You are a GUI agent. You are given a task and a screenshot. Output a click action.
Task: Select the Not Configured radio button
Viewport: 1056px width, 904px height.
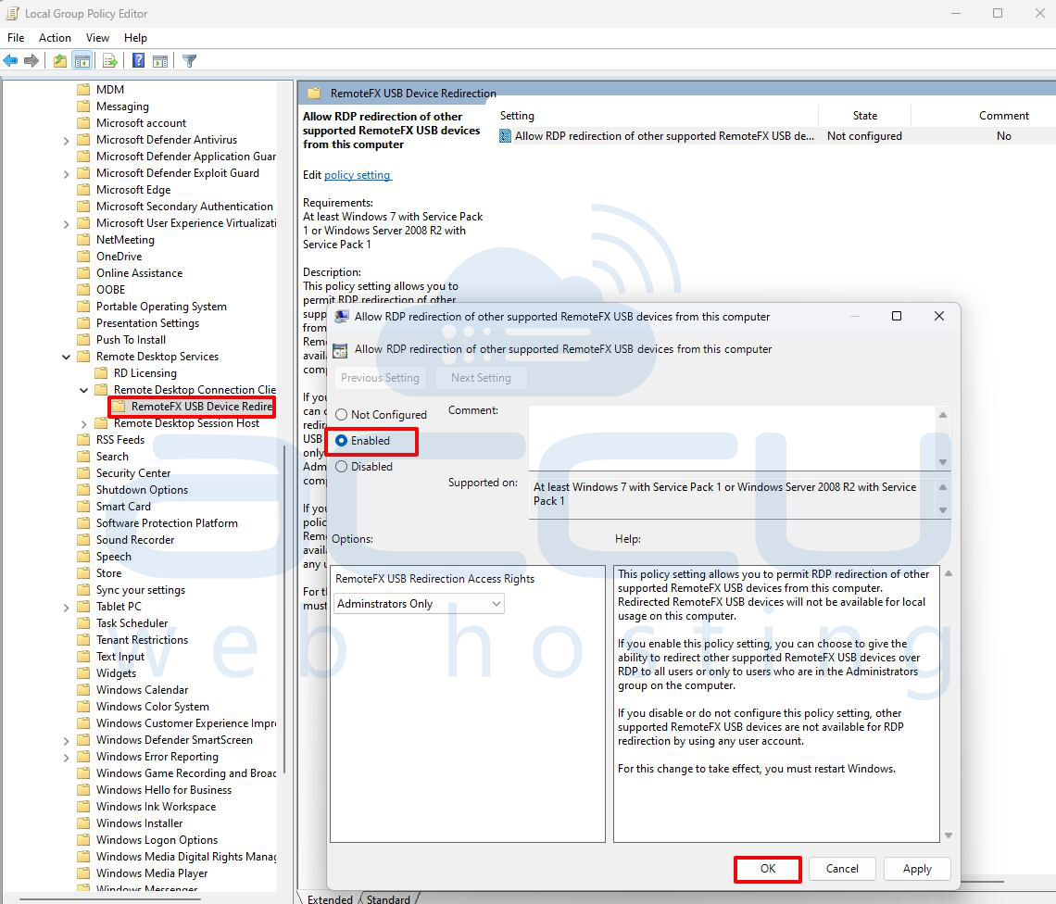tap(342, 415)
